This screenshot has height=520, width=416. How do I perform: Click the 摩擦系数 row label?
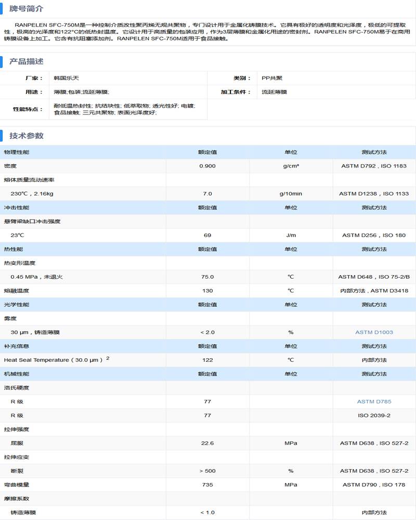point(17,499)
